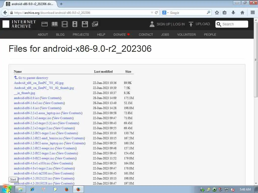Viewport: 258px width, 193px height.
Task: Open __ia_thumb.jpg file link
Action: coord(24,93)
